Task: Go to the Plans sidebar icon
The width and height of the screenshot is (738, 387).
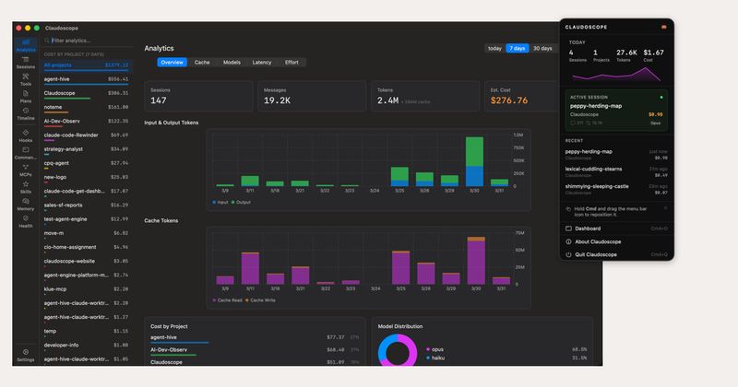Action: [x=26, y=96]
